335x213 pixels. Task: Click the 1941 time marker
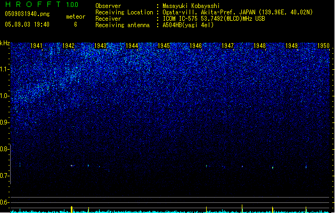point(36,46)
